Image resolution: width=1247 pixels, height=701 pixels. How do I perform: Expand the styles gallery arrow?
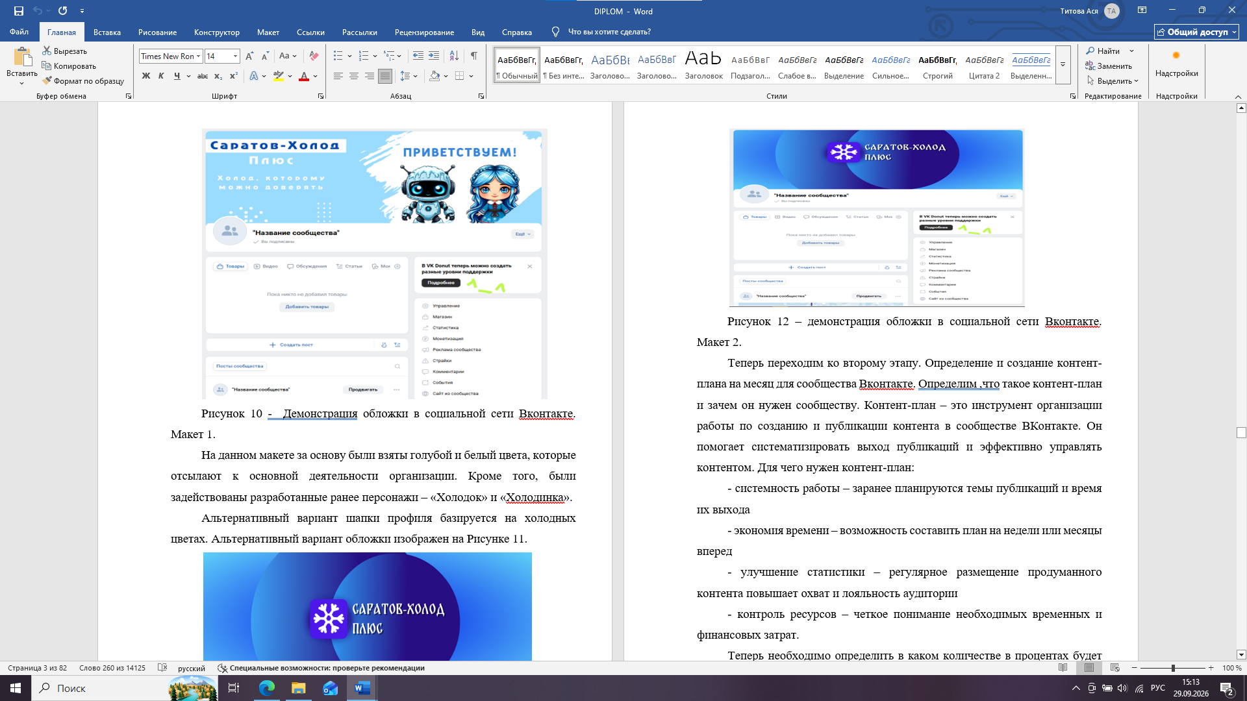[x=1063, y=65]
